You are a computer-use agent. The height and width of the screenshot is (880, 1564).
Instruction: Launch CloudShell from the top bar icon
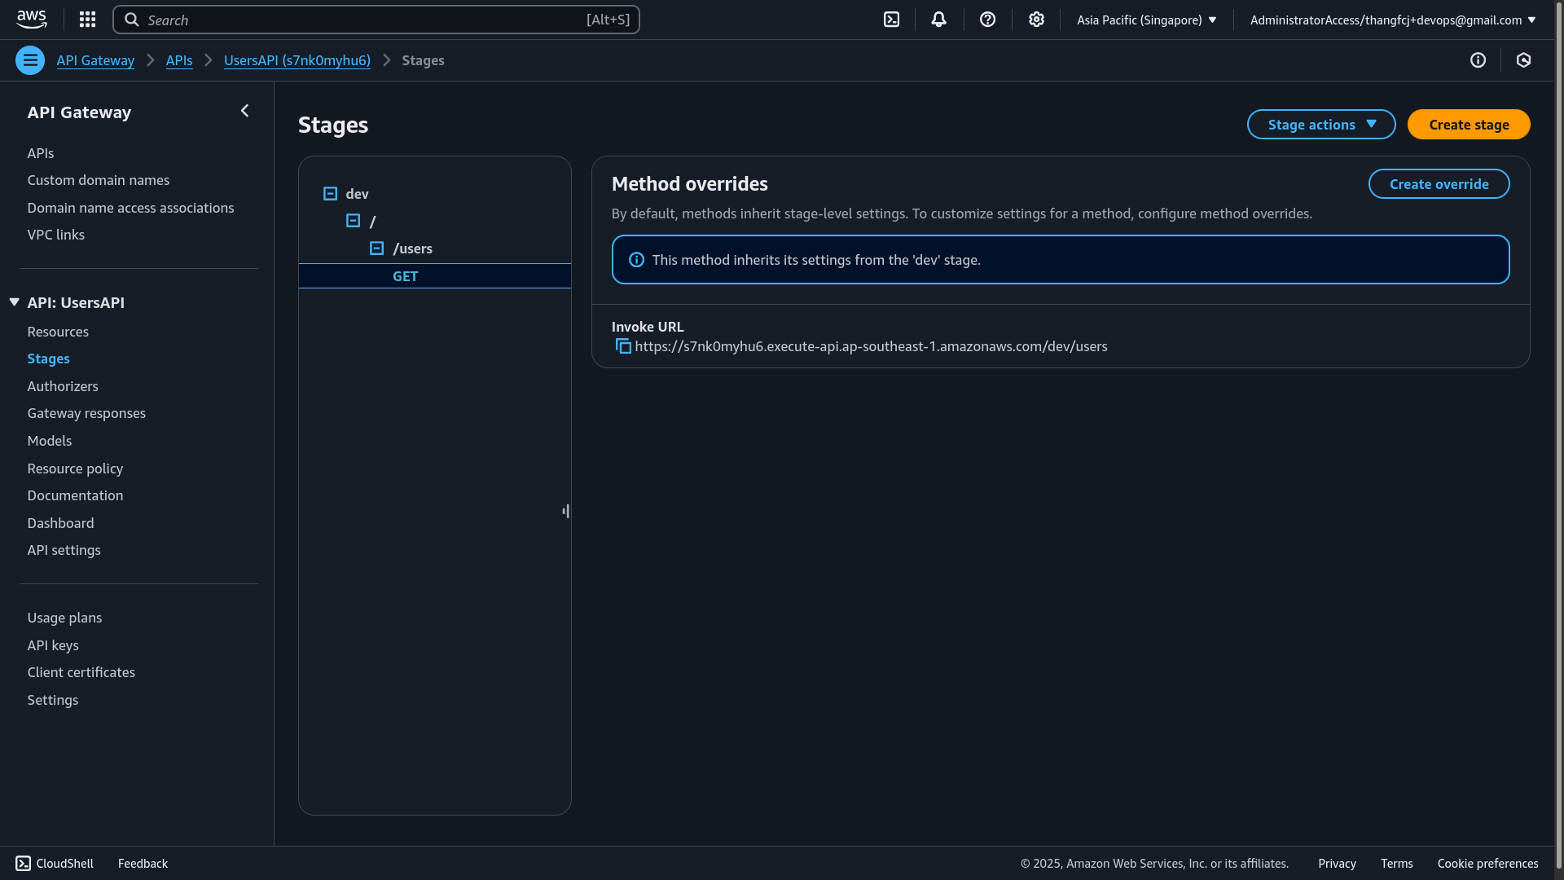click(892, 20)
